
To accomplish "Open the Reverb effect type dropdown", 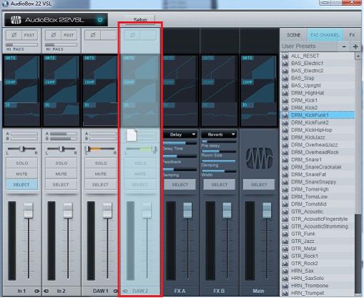I will (219, 134).
